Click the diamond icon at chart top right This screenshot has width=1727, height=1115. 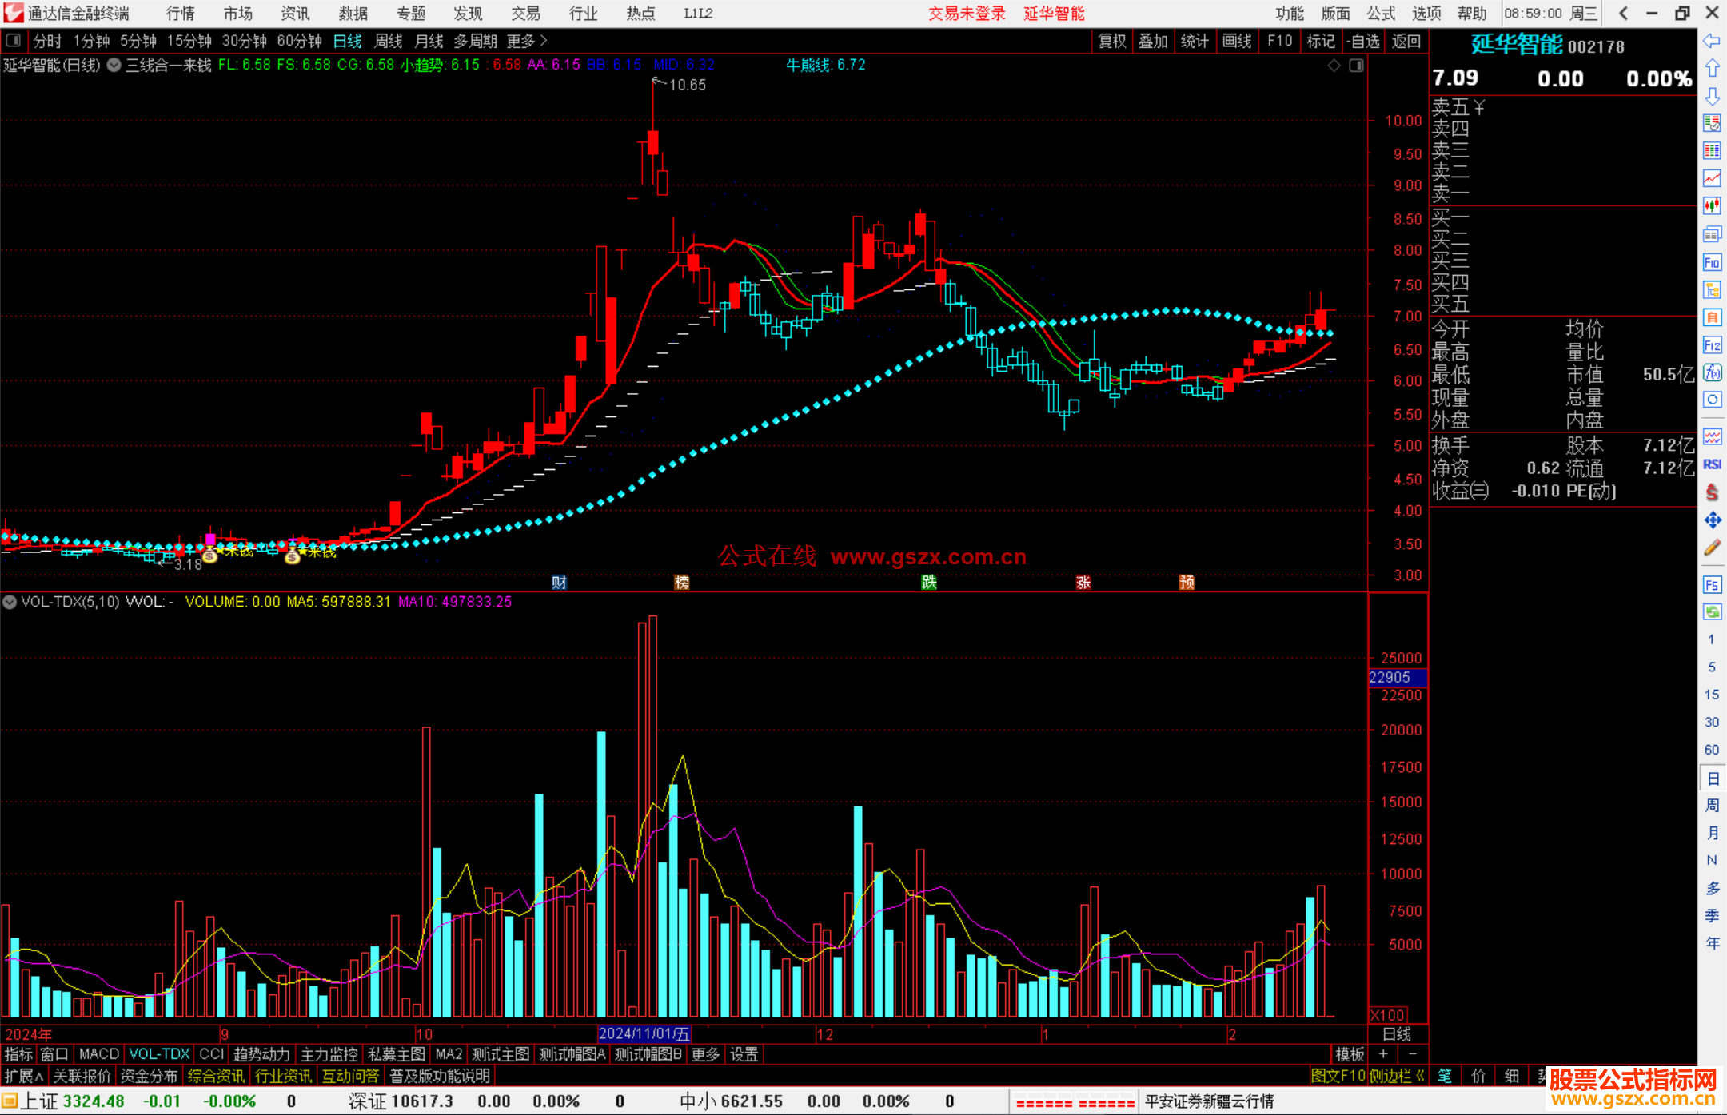click(x=1334, y=66)
